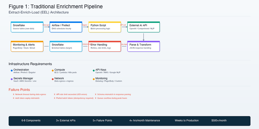The width and height of the screenshot is (259, 129).
Task: Click the Airflow / Prefect / Dagster text
Action: point(25,72)
